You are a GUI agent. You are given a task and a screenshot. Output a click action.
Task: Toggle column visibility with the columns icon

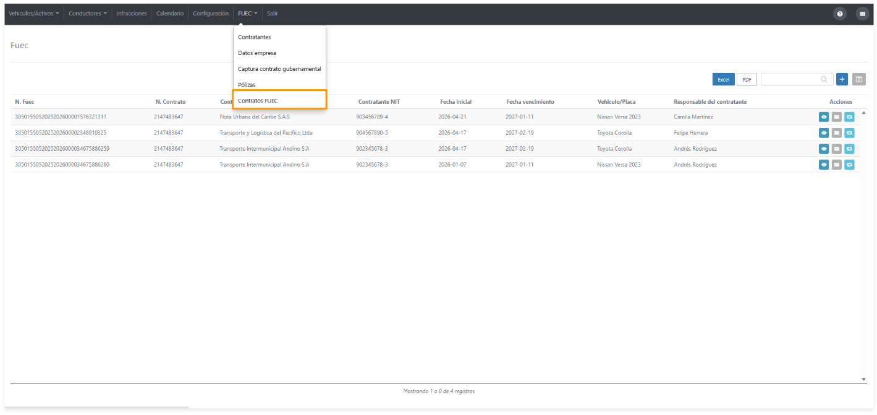click(859, 79)
